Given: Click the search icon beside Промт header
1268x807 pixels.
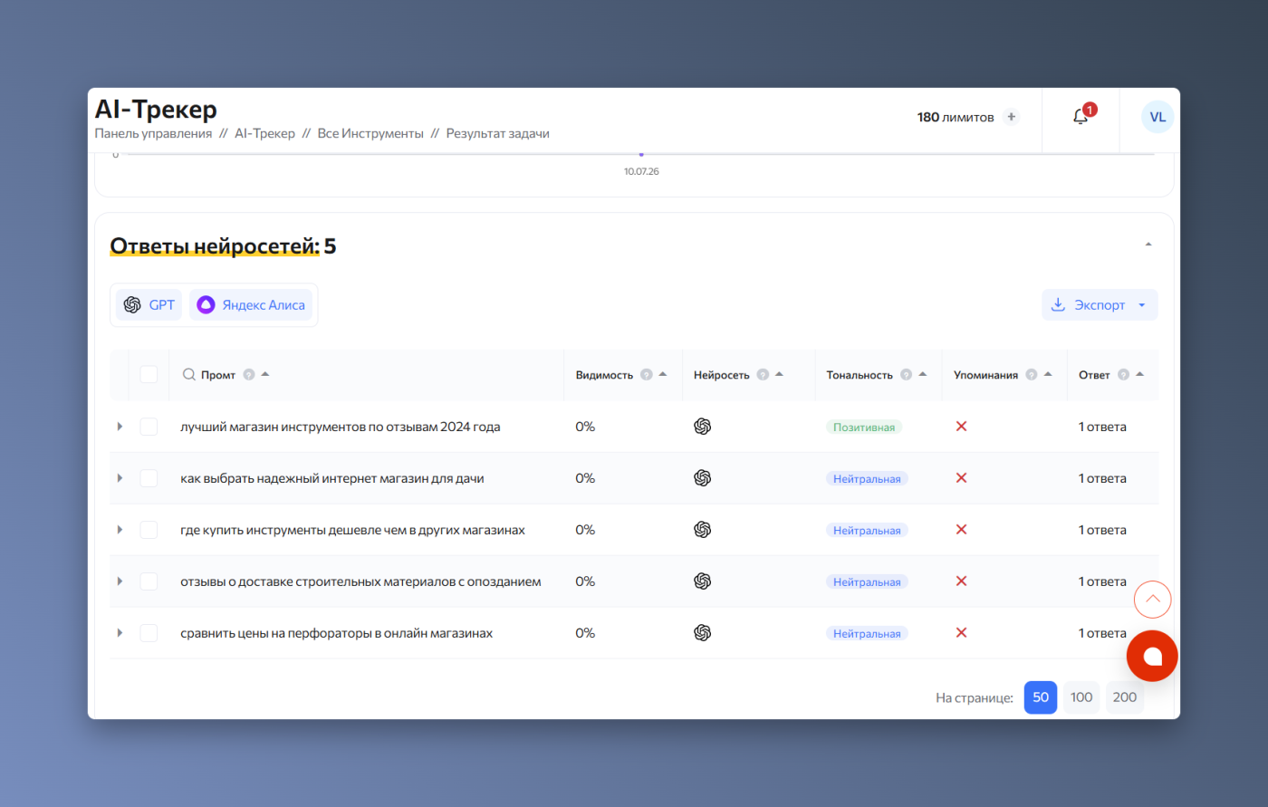Looking at the screenshot, I should point(189,374).
